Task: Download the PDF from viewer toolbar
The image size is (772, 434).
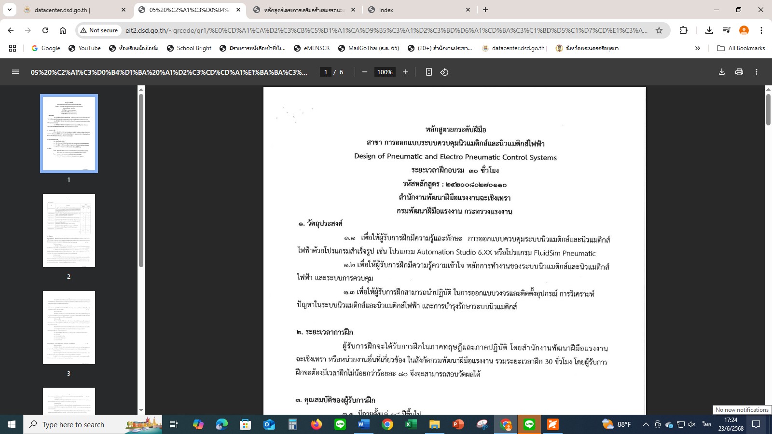Action: [722, 72]
